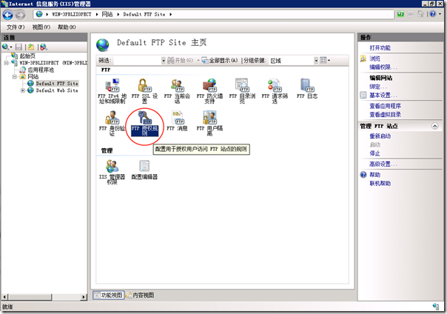Screen dimensions: 447x314
Task: Click 高级设置... link
Action: [x=383, y=164]
